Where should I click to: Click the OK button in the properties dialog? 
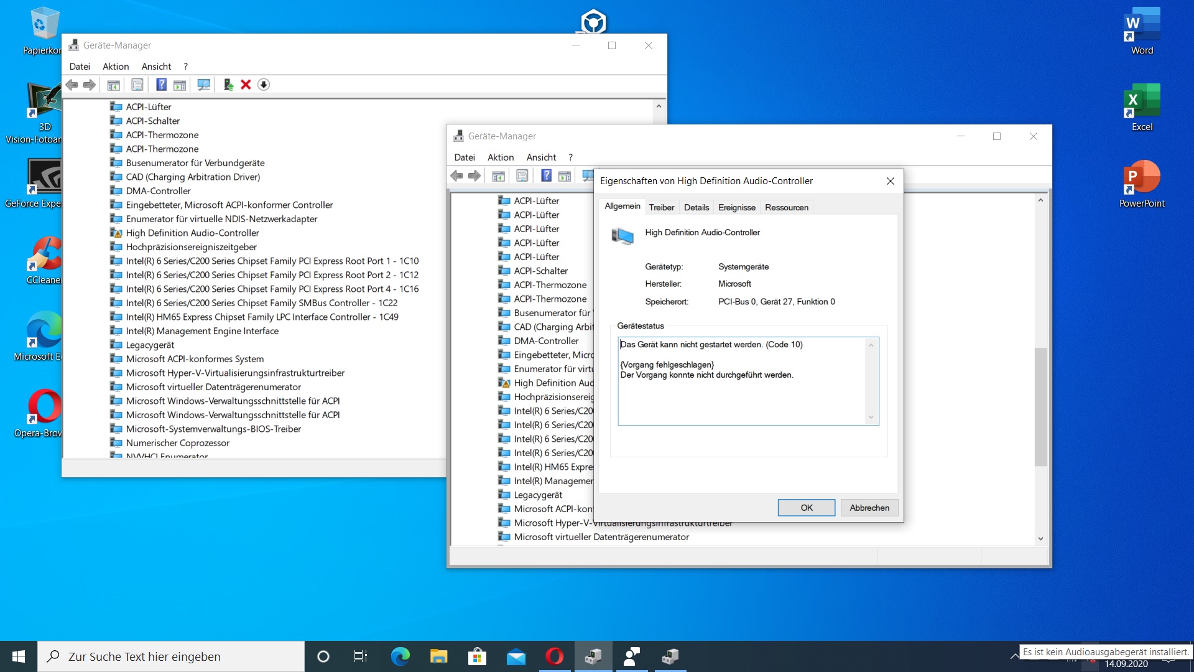point(806,508)
